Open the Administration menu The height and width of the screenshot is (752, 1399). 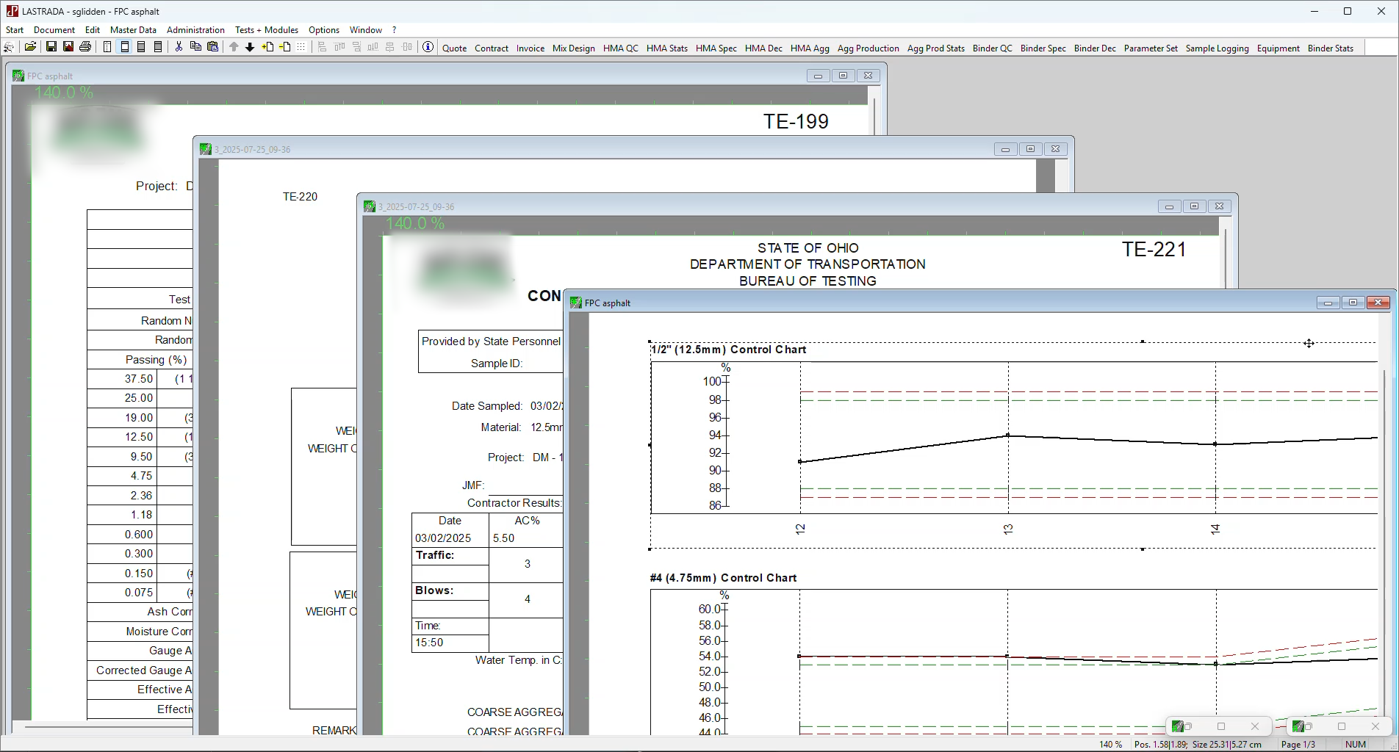pyautogui.click(x=195, y=30)
